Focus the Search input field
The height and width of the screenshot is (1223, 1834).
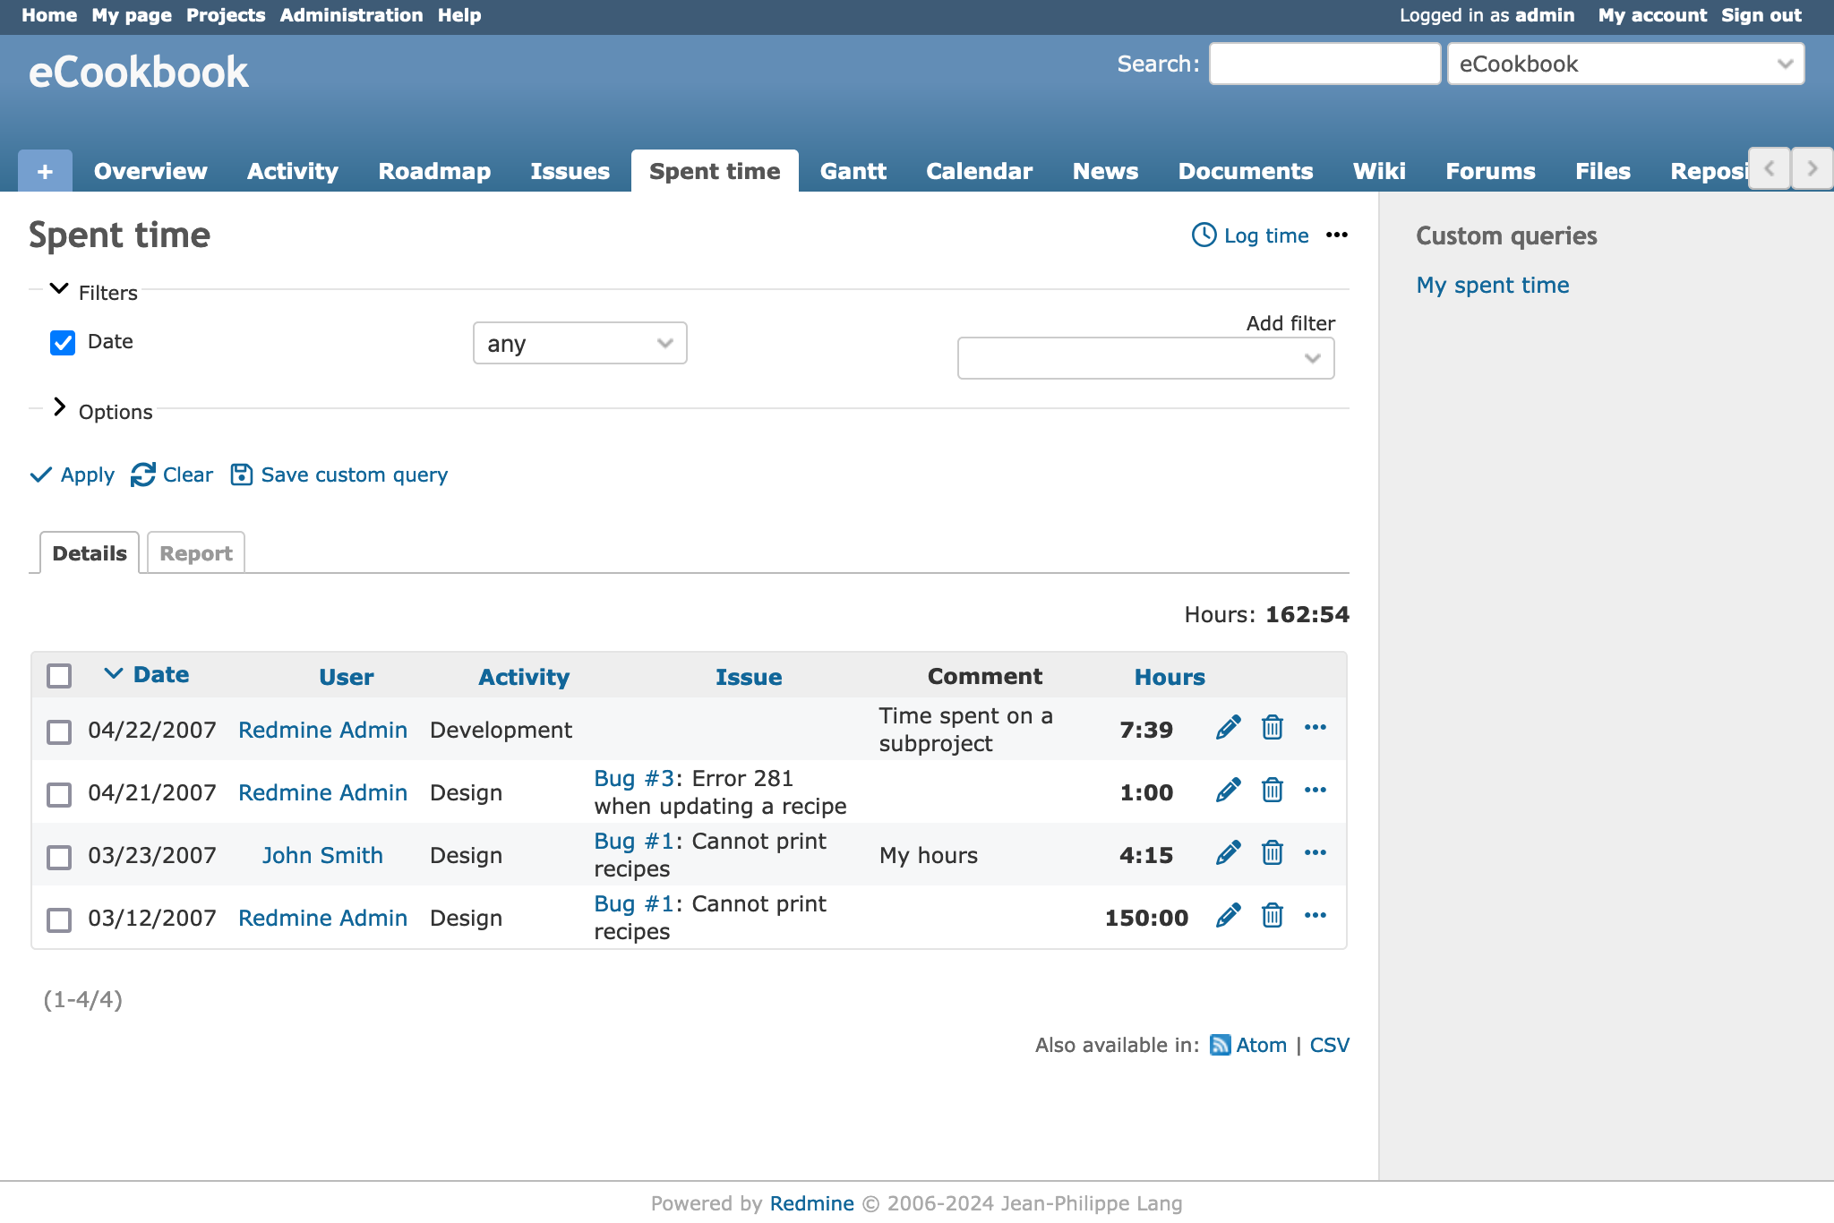1324,64
